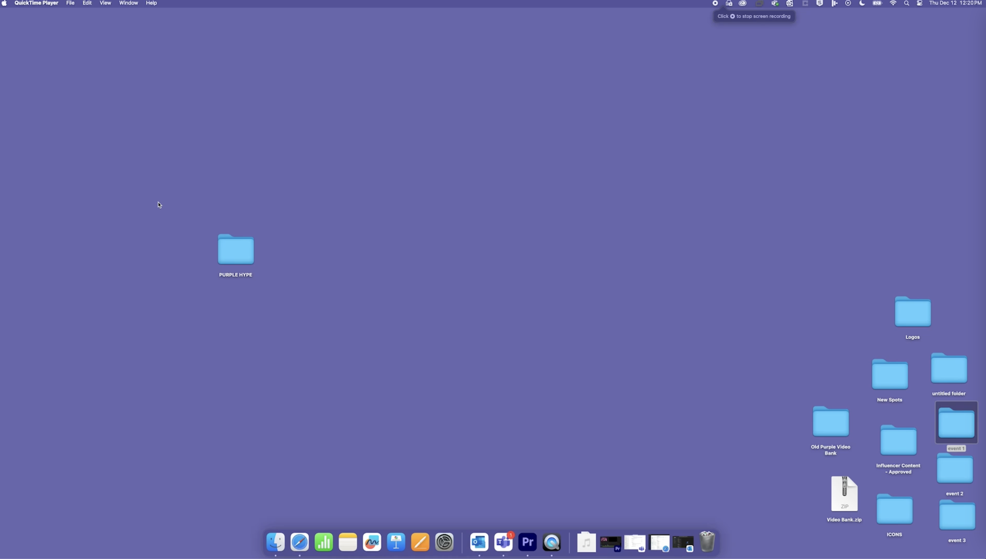Open Spotlight search from the menu bar
This screenshot has height=559, width=986.
(x=907, y=3)
